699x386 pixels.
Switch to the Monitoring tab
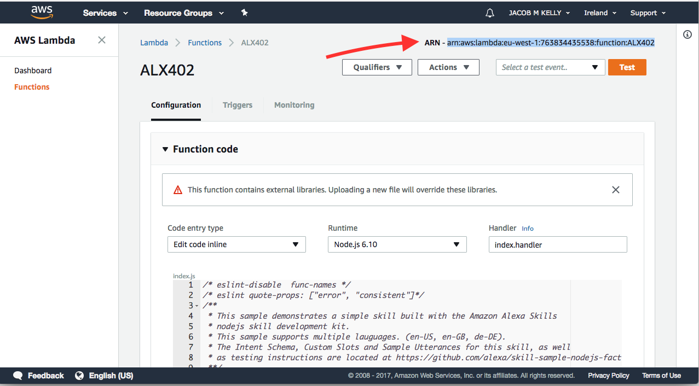click(x=294, y=105)
